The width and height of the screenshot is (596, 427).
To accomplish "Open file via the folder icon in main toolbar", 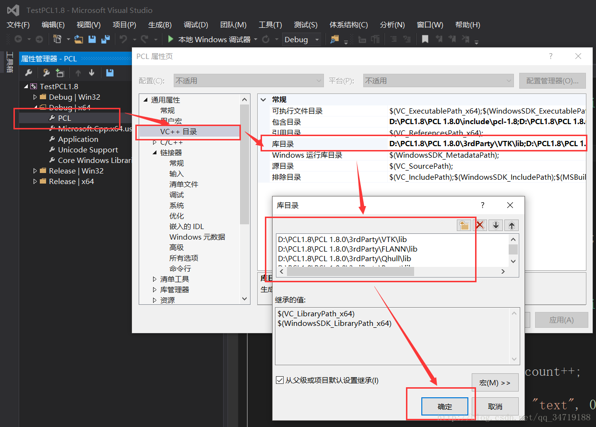I will pos(79,39).
